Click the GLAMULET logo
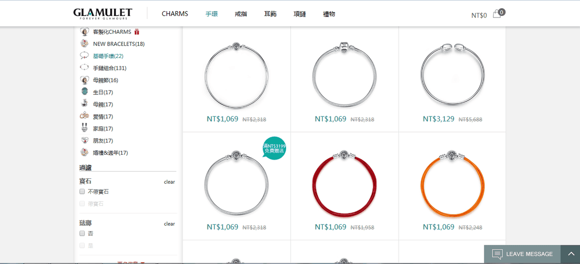The width and height of the screenshot is (580, 264). click(102, 14)
